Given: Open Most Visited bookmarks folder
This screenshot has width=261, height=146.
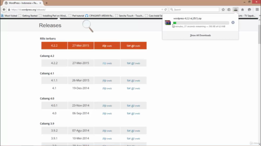Looking at the screenshot, I should (x=9, y=16).
